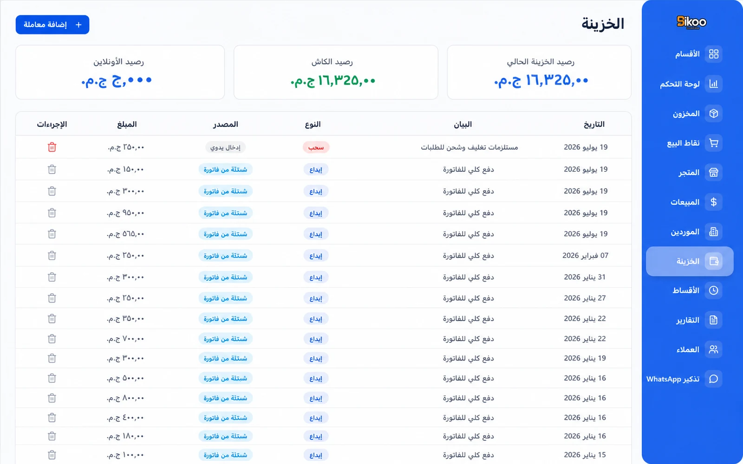Viewport: 743px width, 464px height.
Task: Click the amount ٥٦٥,٠٠ ج.م
Action: click(x=125, y=234)
